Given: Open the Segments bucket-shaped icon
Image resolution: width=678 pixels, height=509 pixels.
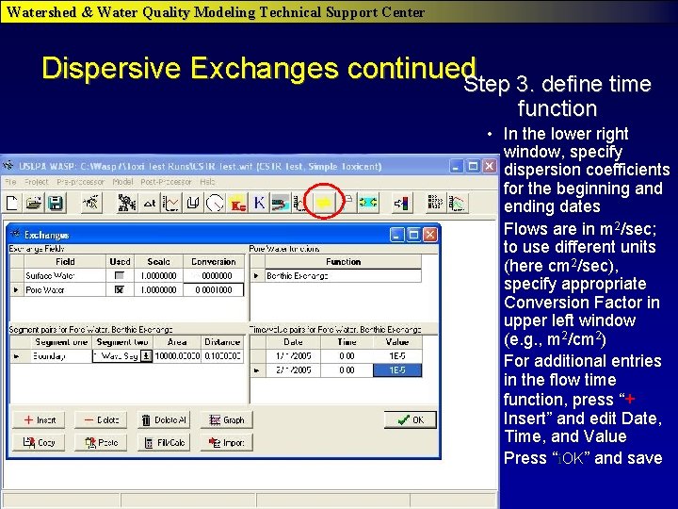Looking at the screenshot, I should click(x=193, y=203).
